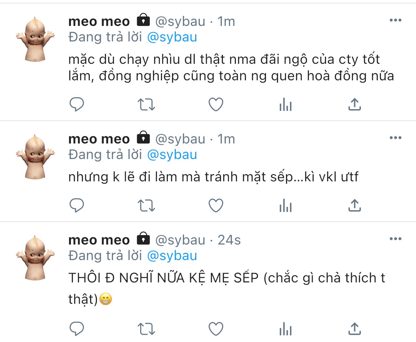
Task: Retweet the tweet about avoiding the boss
Action: tap(146, 206)
